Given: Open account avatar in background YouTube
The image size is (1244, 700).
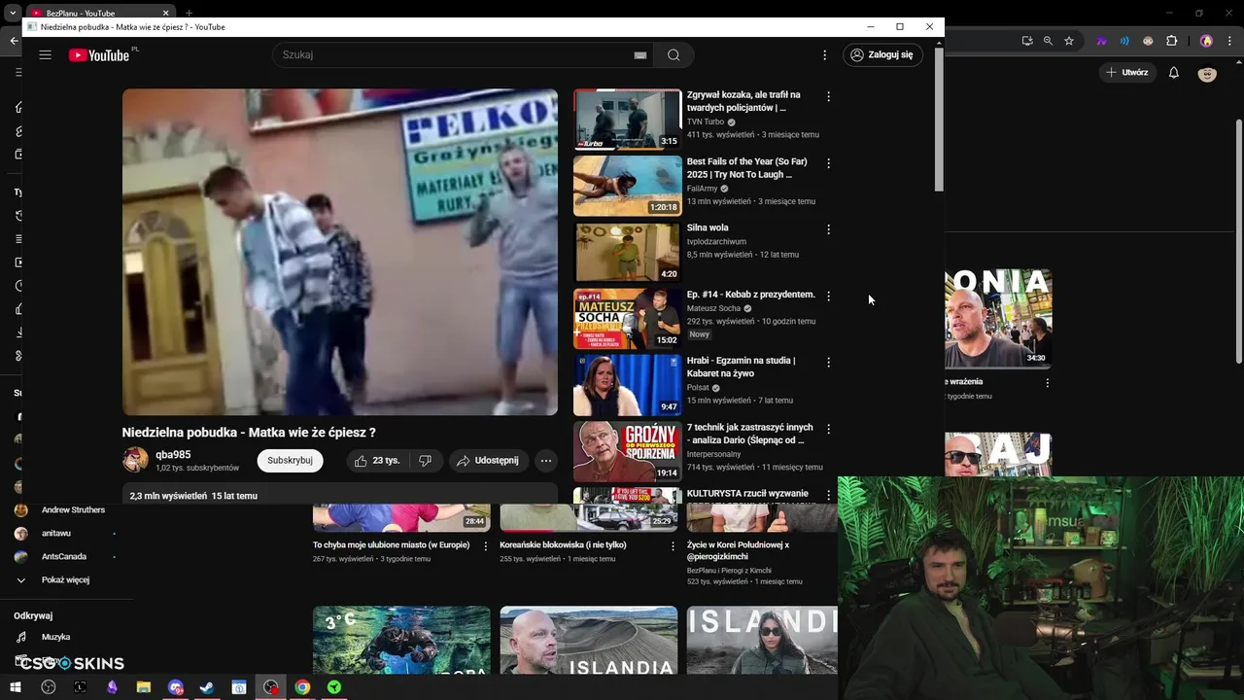Looking at the screenshot, I should (1207, 73).
